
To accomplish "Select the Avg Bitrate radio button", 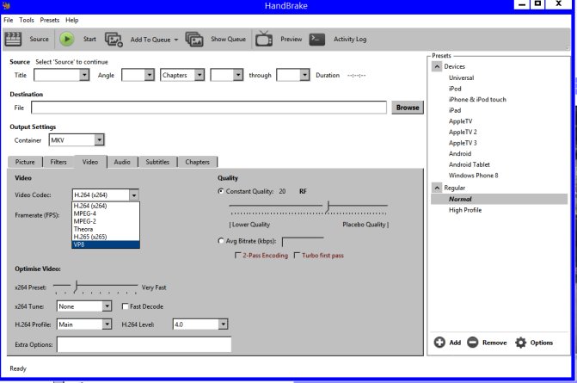I will click(x=221, y=241).
